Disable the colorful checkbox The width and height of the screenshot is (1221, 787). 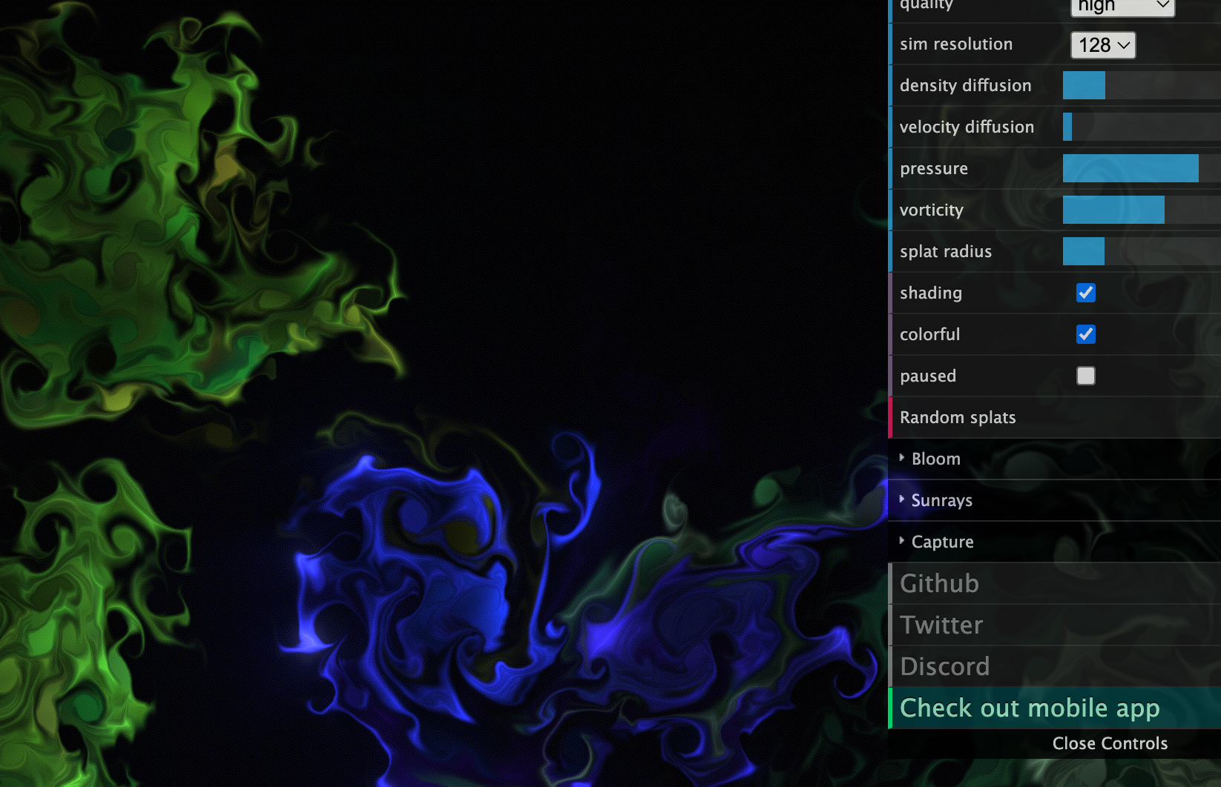(1086, 334)
